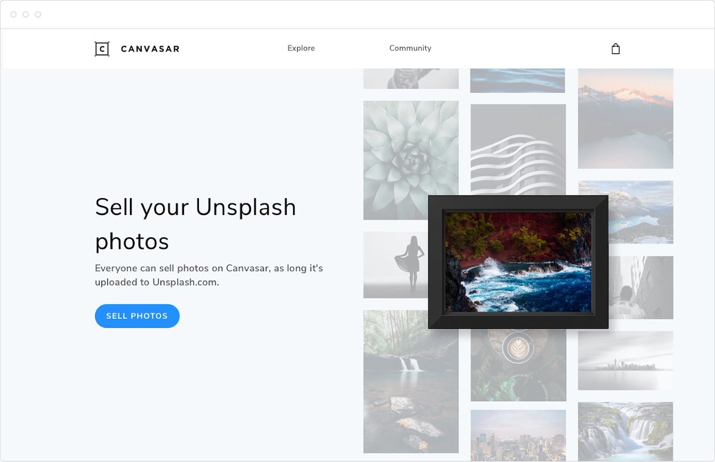The width and height of the screenshot is (715, 462).
Task: Select the person in narrow alley photo
Action: coord(641,287)
